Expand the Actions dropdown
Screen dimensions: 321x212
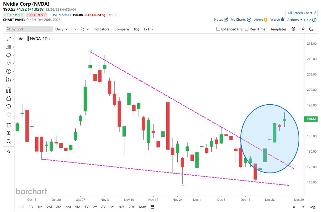(295, 20)
